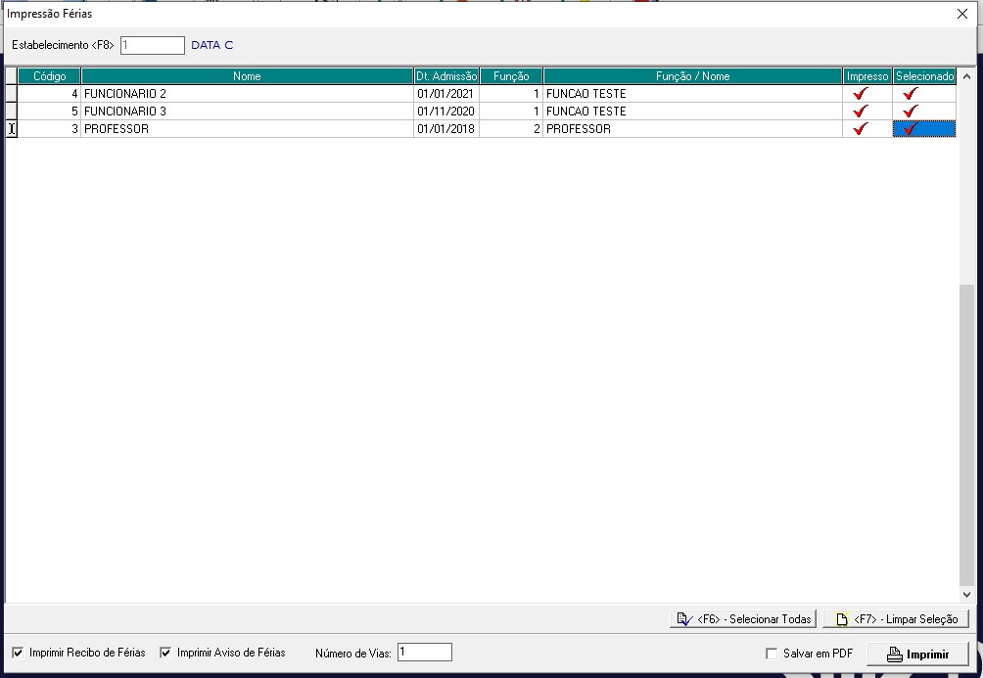983x678 pixels.
Task: Click the Impresso column header
Action: point(867,75)
